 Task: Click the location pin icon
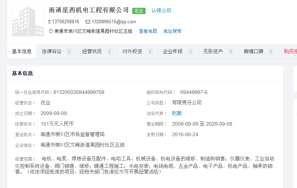click(51, 31)
